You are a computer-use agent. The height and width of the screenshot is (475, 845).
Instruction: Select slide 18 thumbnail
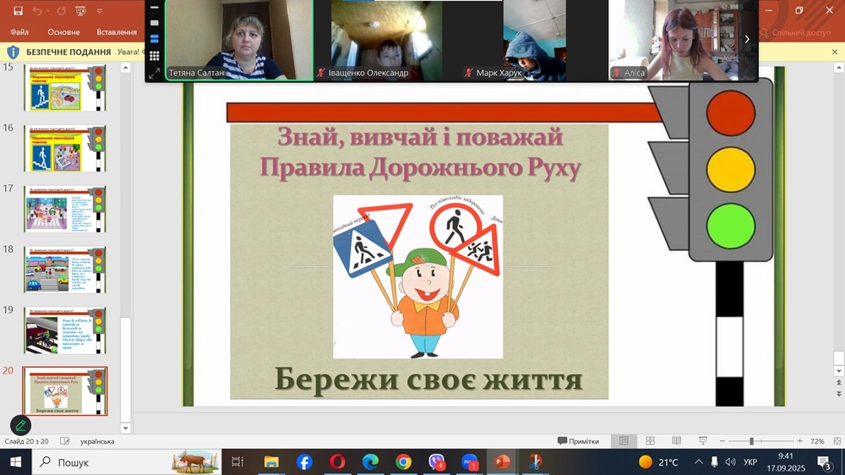pos(65,269)
